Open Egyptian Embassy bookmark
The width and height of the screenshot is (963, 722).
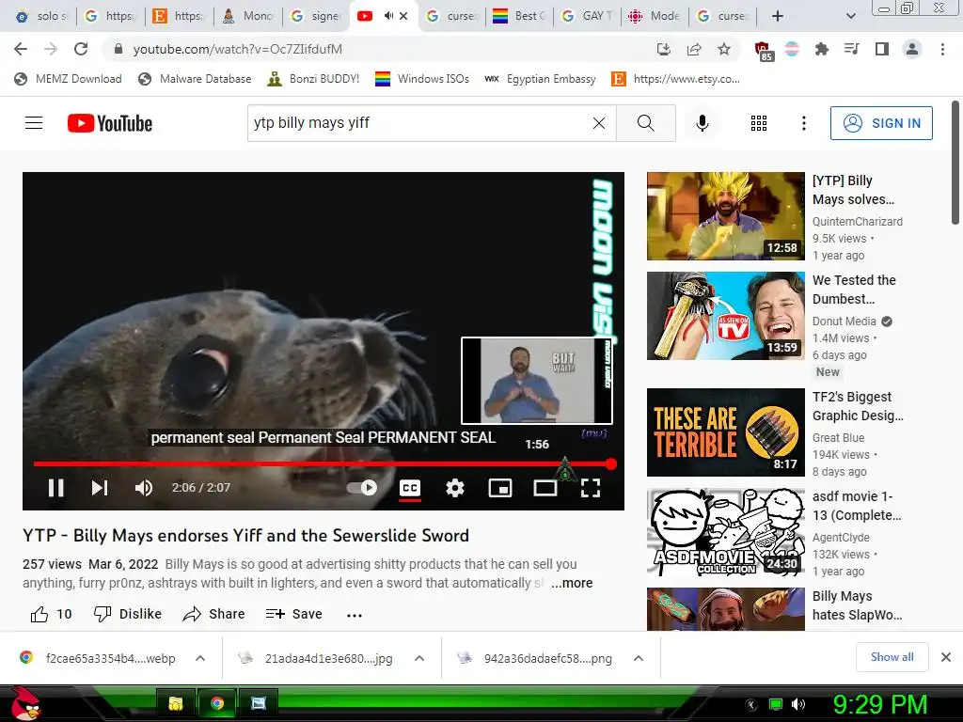click(541, 79)
